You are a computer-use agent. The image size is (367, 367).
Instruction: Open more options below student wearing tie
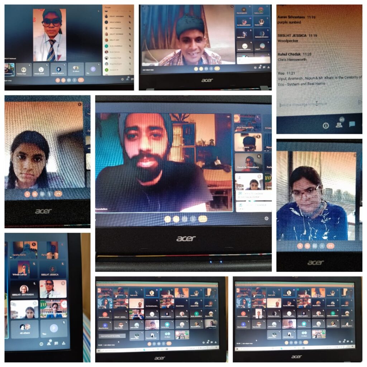coord(75,80)
